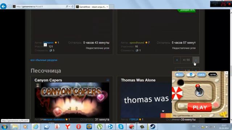The height and width of the screenshot is (130, 232).
Task: Go to next page of 4/55 pager
Action: 196,60
